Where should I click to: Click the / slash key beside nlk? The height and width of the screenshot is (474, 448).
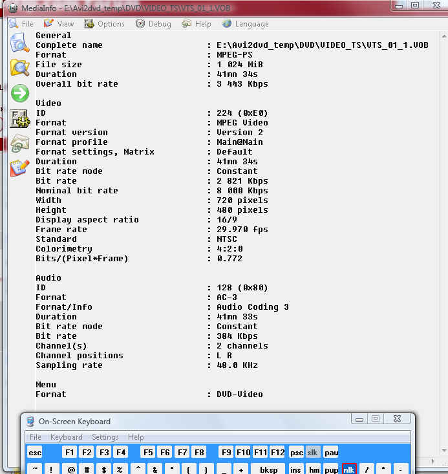click(x=367, y=469)
